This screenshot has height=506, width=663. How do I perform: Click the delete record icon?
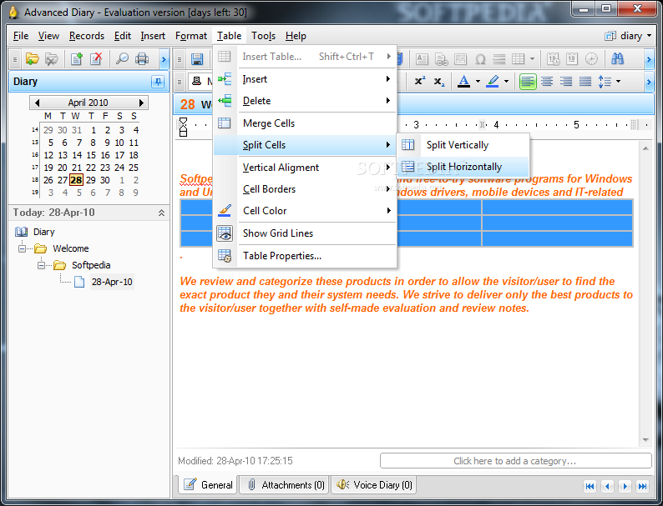96,58
